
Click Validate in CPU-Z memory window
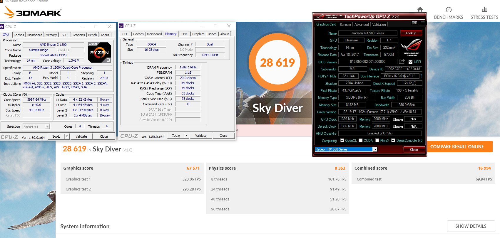(x=201, y=135)
